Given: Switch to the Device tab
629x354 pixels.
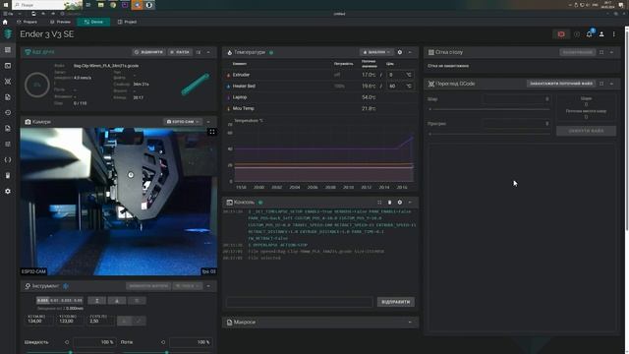Looking at the screenshot, I should (93, 22).
